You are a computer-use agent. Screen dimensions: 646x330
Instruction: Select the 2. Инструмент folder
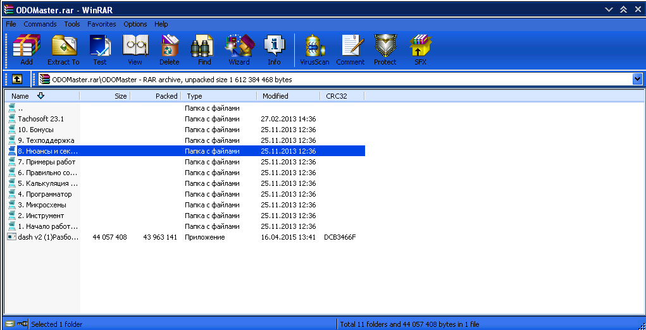(40, 216)
